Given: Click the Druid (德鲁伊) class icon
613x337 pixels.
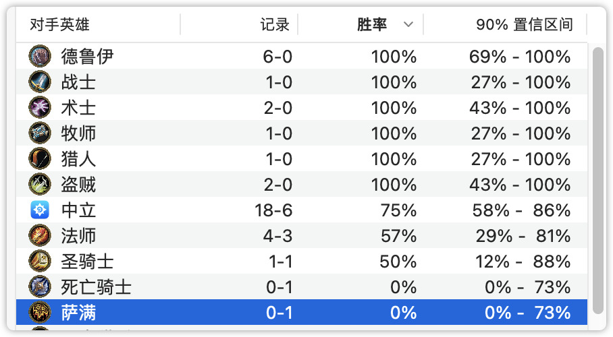Looking at the screenshot, I should [40, 56].
